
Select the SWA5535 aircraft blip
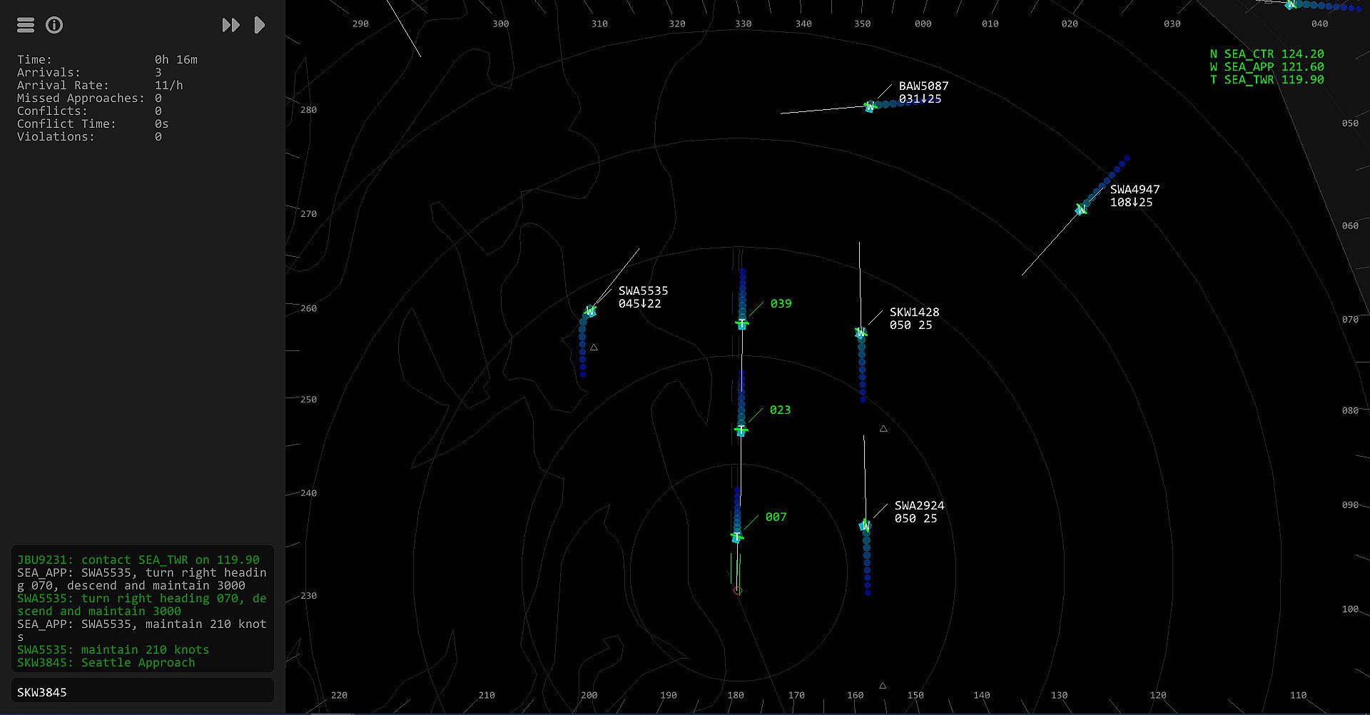[590, 311]
